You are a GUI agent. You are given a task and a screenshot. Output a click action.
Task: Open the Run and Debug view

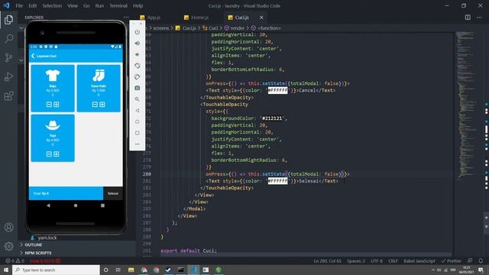point(8,76)
